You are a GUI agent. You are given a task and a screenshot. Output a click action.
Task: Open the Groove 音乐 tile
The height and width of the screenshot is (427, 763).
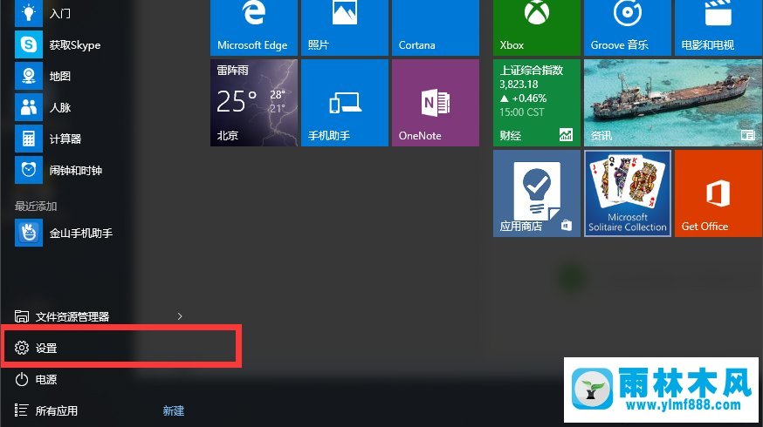627,28
